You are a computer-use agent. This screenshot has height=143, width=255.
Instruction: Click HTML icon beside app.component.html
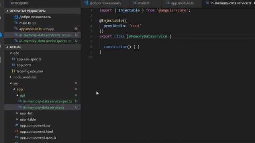coord(16,131)
